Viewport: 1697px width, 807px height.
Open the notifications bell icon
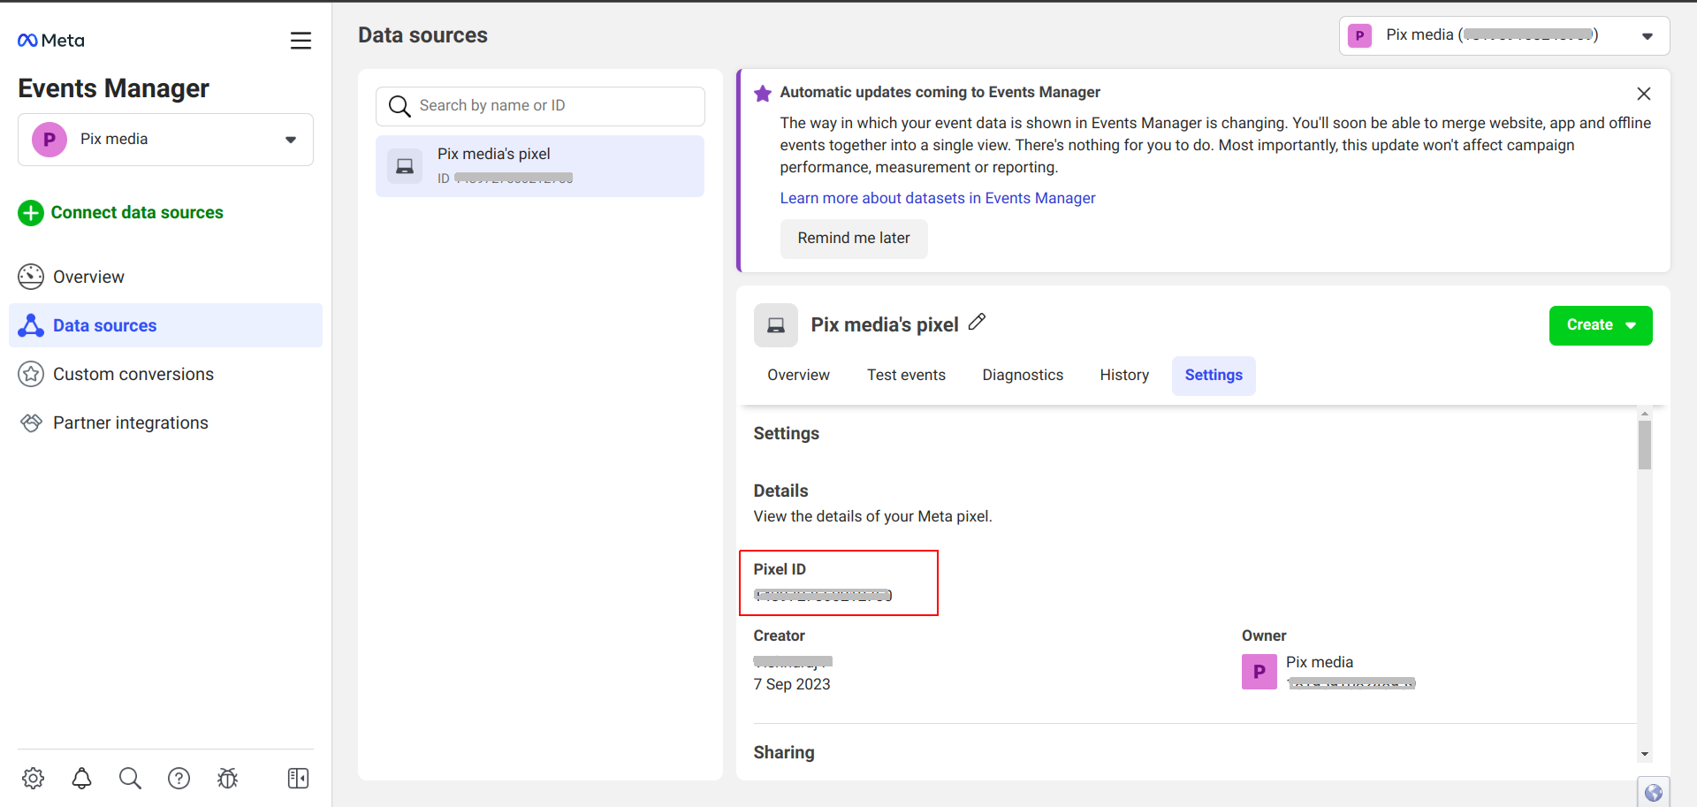click(x=81, y=778)
